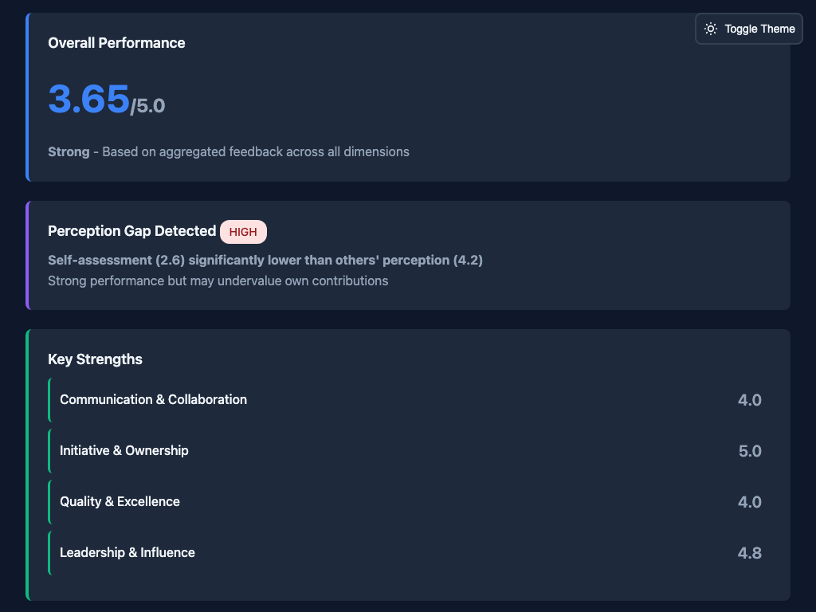The width and height of the screenshot is (816, 612).
Task: Click the sun icon in Toggle Theme button
Action: pos(711,29)
